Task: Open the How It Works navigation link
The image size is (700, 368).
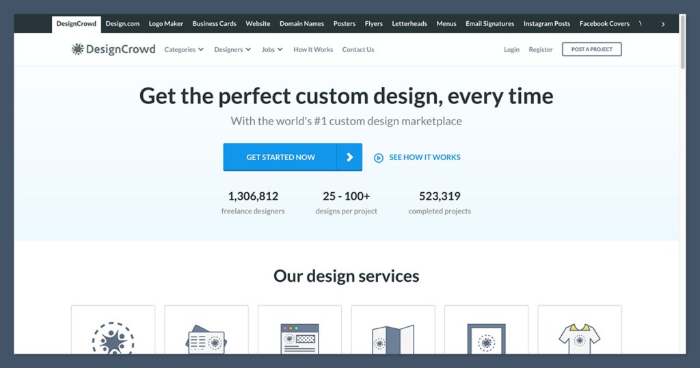Action: point(313,49)
